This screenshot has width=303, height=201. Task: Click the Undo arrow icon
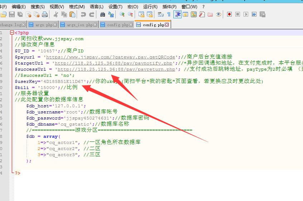click(83, 14)
